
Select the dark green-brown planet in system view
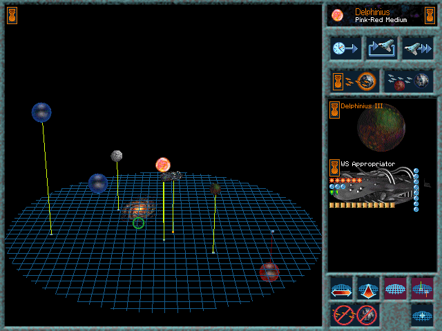point(215,189)
